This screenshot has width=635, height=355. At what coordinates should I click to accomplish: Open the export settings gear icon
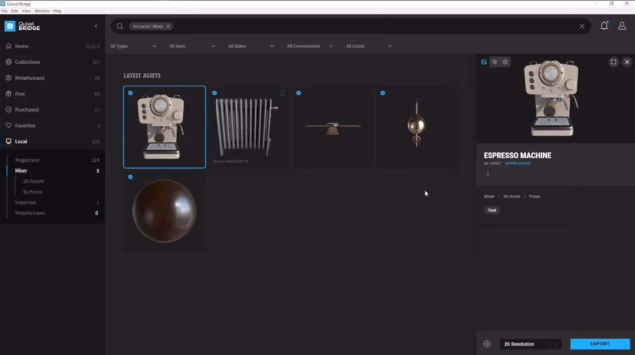487,344
